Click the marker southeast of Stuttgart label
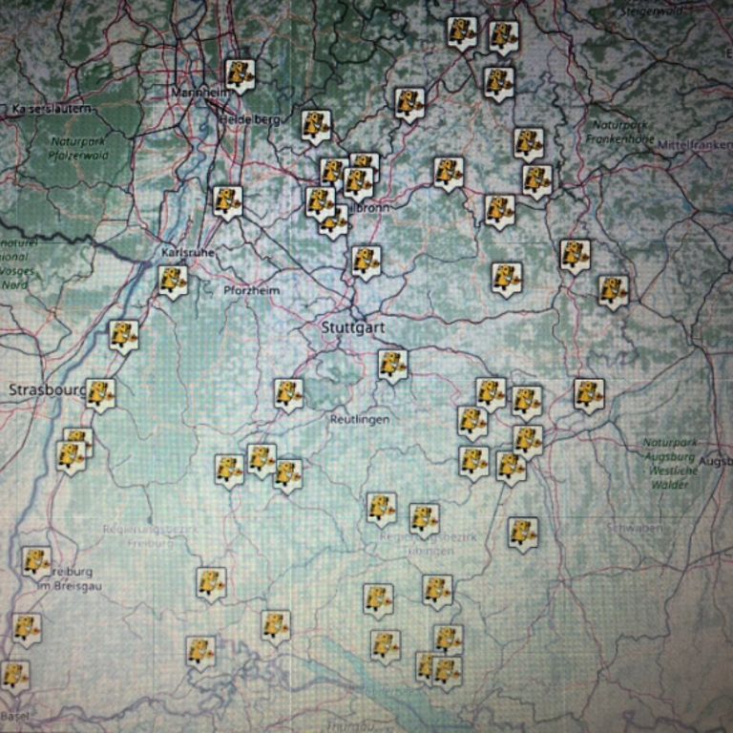Screen dimensions: 733x733 (x=392, y=364)
